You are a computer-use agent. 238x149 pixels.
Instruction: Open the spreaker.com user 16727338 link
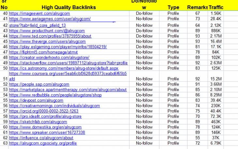[47, 133]
